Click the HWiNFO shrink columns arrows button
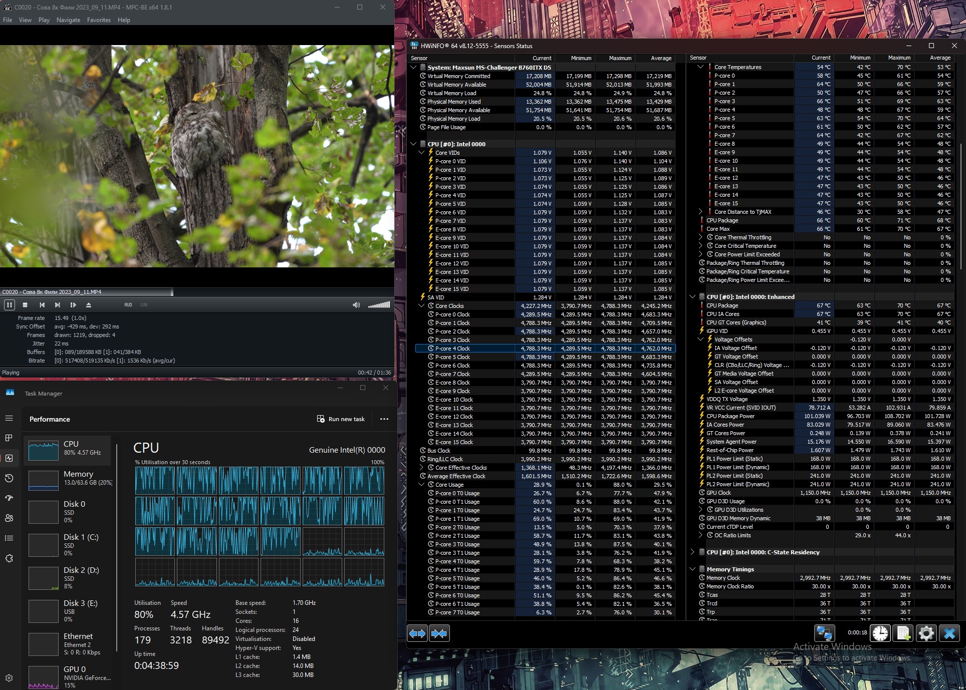Screen dimensions: 966x690 point(439,633)
